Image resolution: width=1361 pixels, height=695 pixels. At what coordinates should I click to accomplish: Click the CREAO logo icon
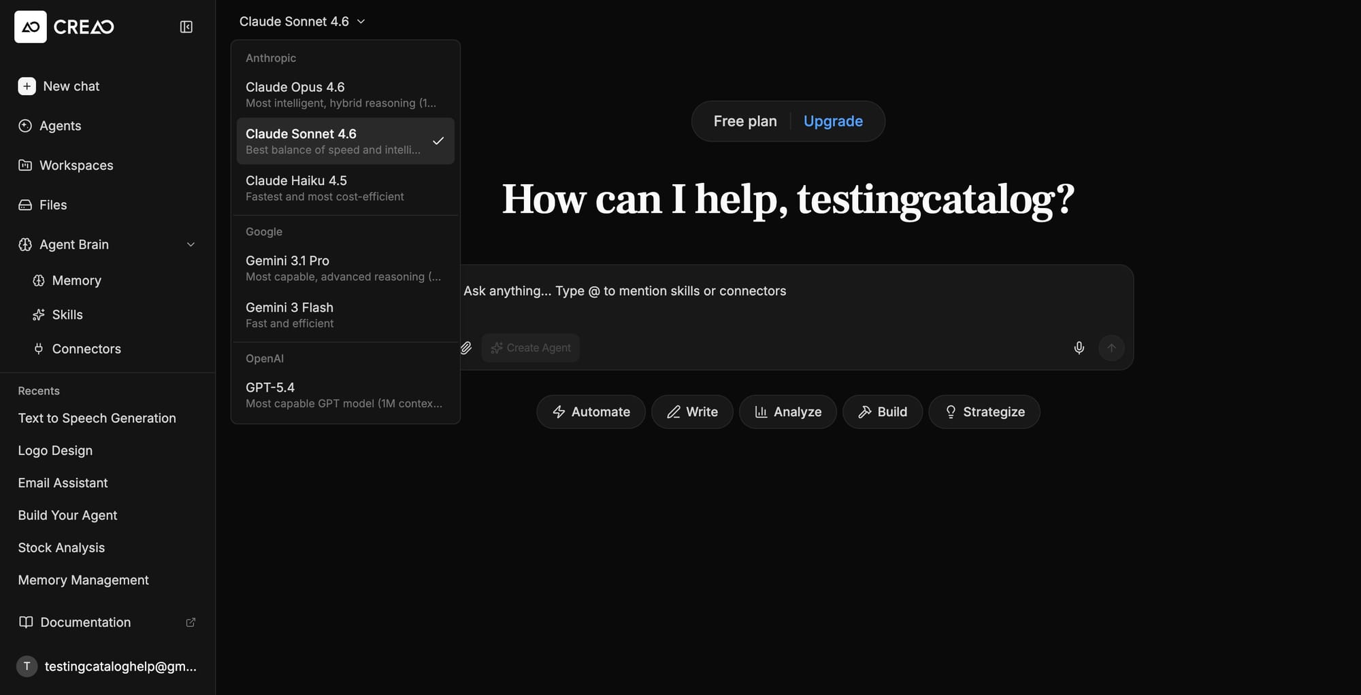pyautogui.click(x=31, y=27)
